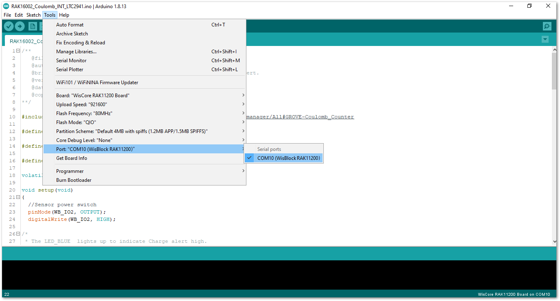
Task: Click the New sketch toolbar icon
Action: [x=33, y=26]
